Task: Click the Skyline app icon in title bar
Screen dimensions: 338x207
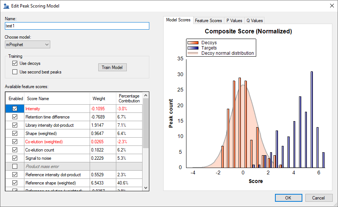Action: point(6,6)
